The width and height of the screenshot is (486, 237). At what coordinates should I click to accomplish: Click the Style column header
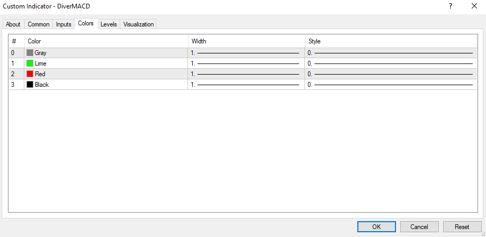pyautogui.click(x=391, y=41)
